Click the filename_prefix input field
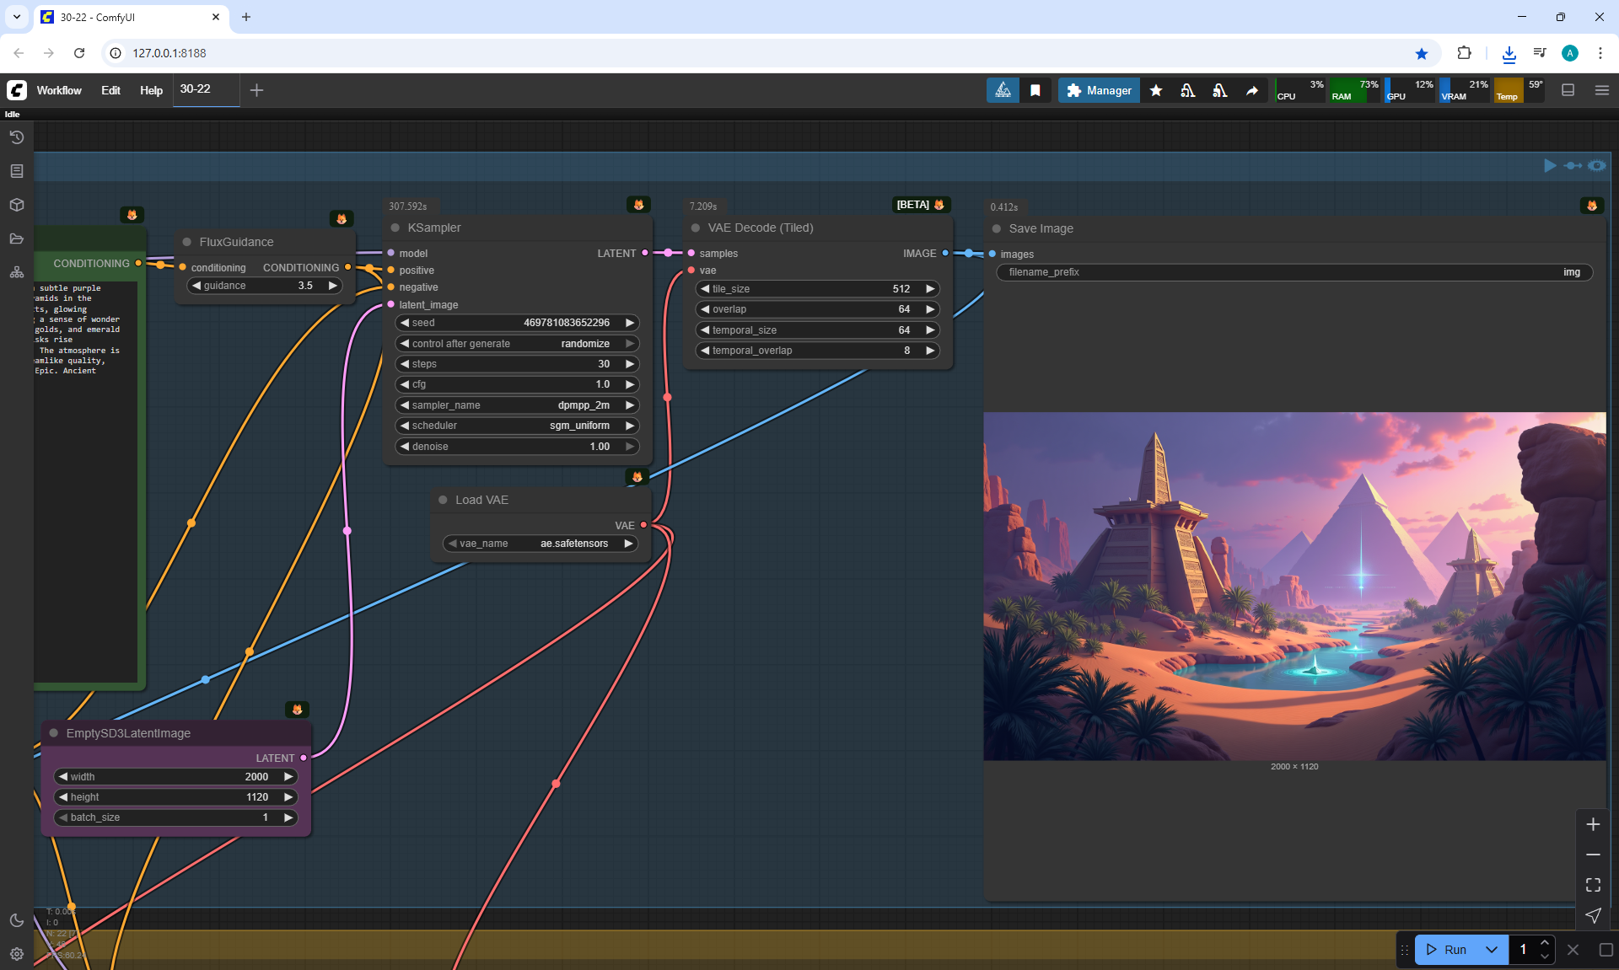This screenshot has height=970, width=1619. coord(1294,272)
